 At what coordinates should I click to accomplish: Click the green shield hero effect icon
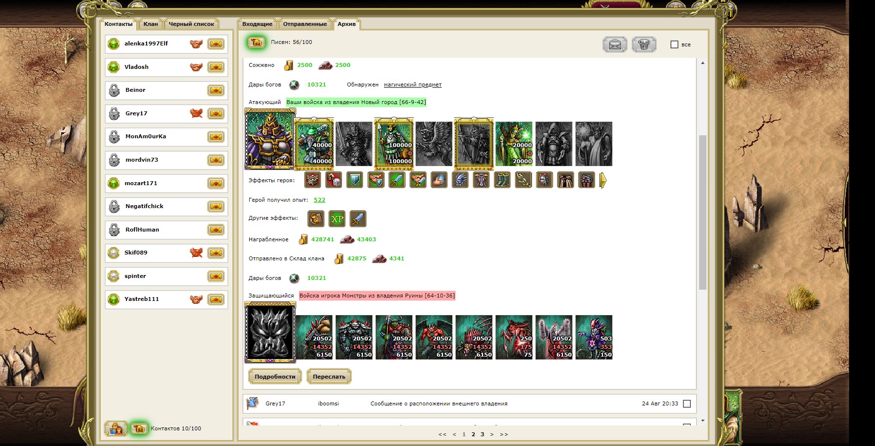[355, 180]
